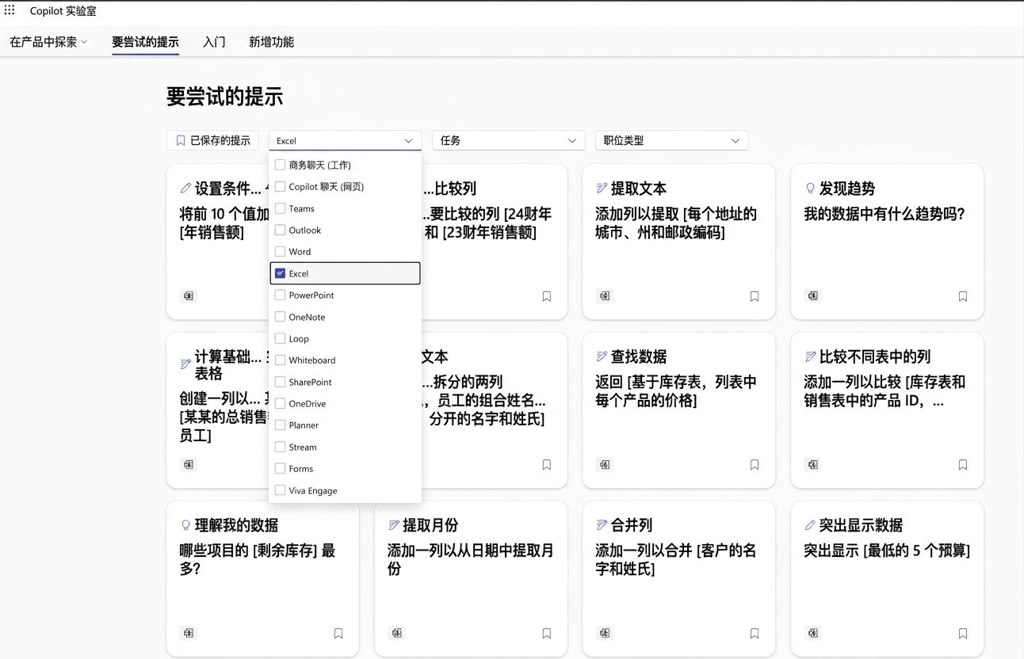Expand the 在产品中探索 menu
Screen dimensions: 1024x659
(48, 42)
